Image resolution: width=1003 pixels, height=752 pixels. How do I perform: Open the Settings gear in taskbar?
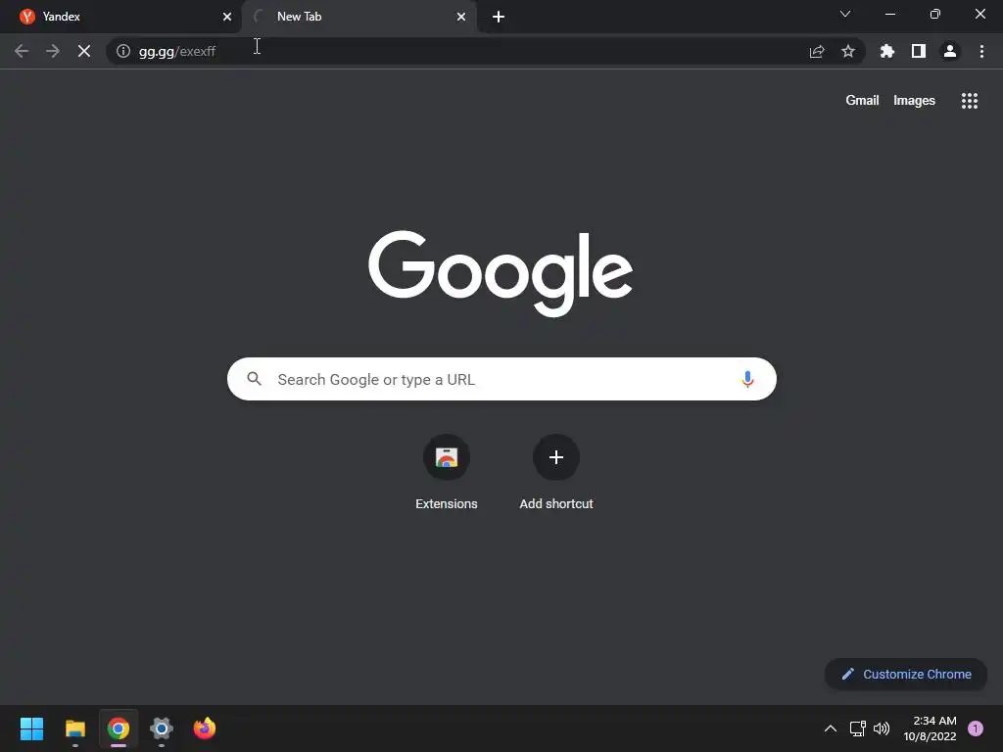(162, 728)
